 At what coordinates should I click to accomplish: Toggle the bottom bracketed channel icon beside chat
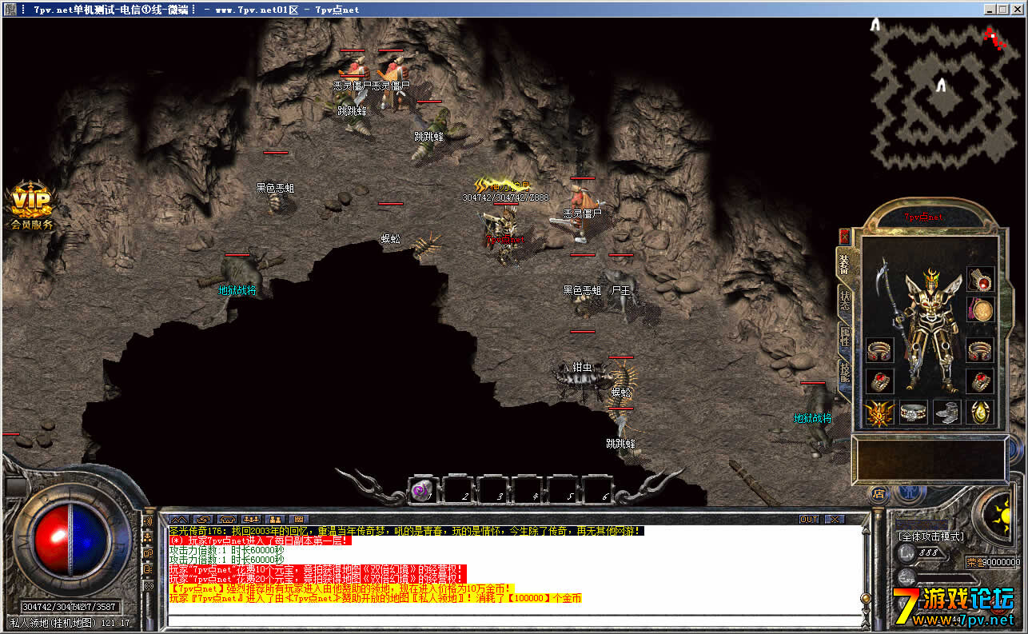point(148,586)
